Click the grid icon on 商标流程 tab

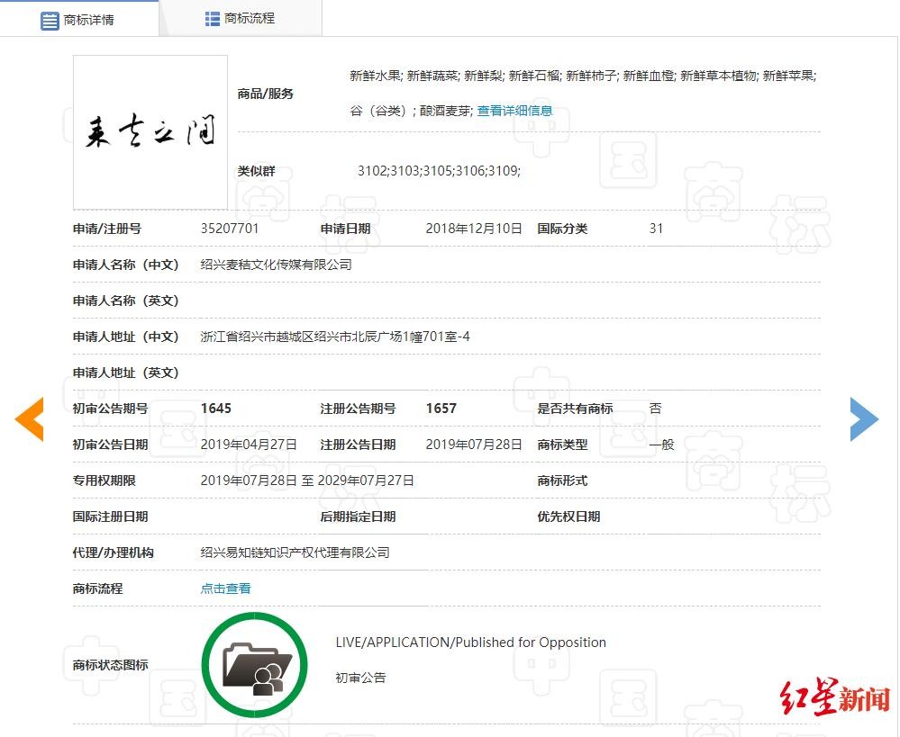(x=213, y=19)
